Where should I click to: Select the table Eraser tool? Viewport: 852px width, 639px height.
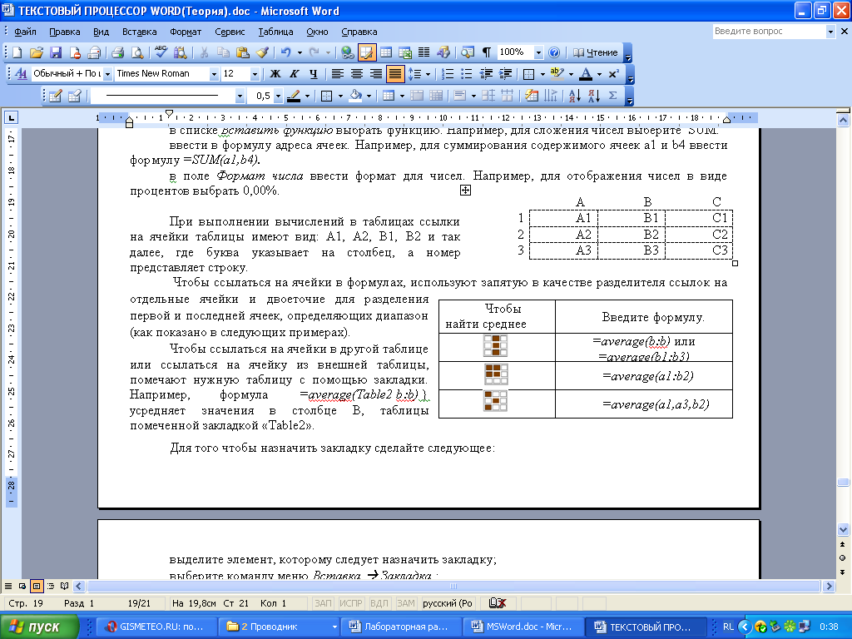(74, 96)
